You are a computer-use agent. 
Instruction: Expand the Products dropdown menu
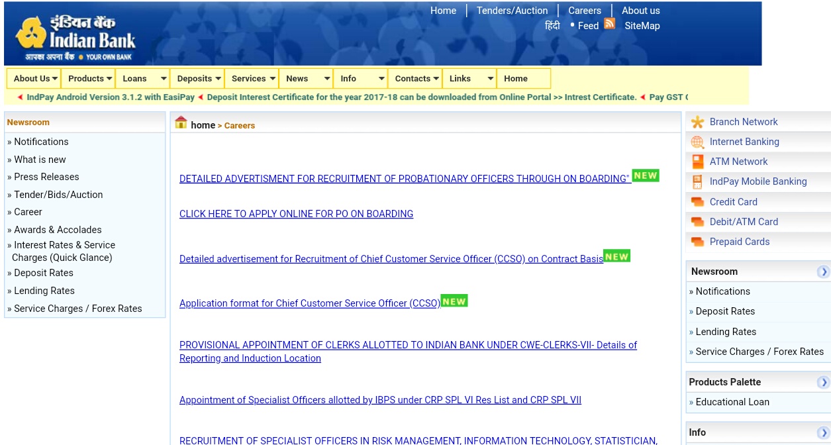click(88, 78)
